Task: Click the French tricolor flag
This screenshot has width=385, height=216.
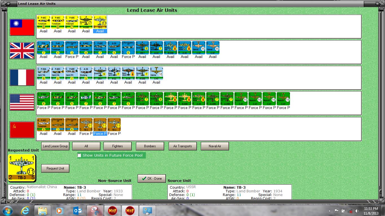Action: coord(22,77)
